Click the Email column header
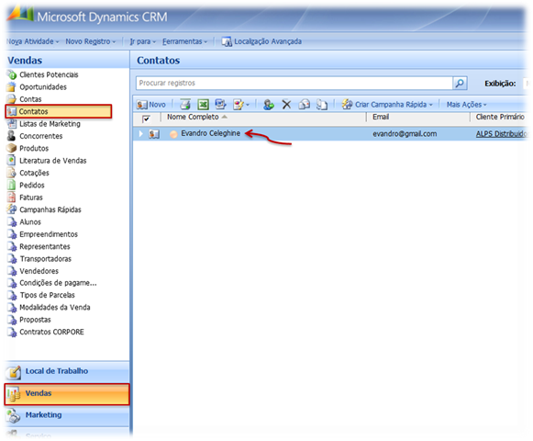 [381, 117]
